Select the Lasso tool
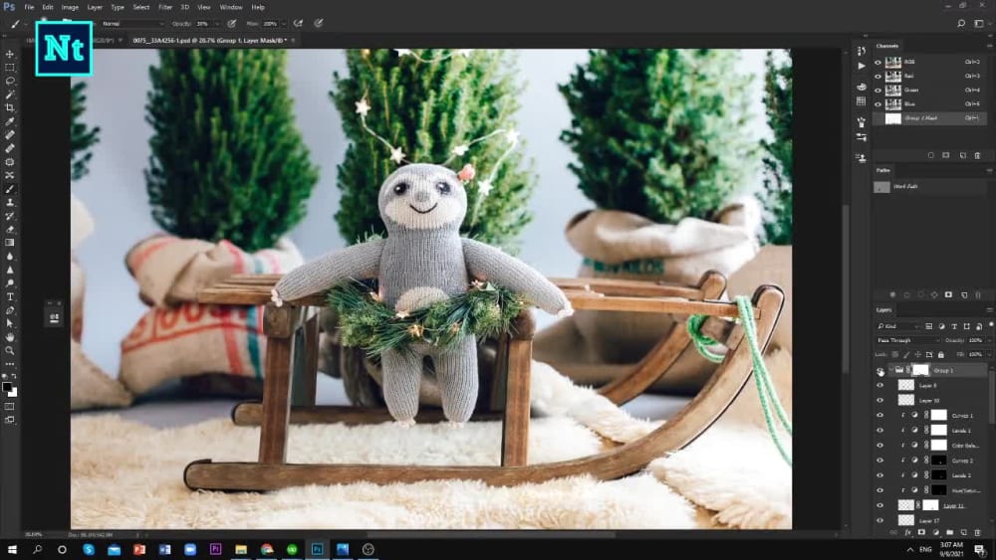996x560 pixels. pos(10,81)
